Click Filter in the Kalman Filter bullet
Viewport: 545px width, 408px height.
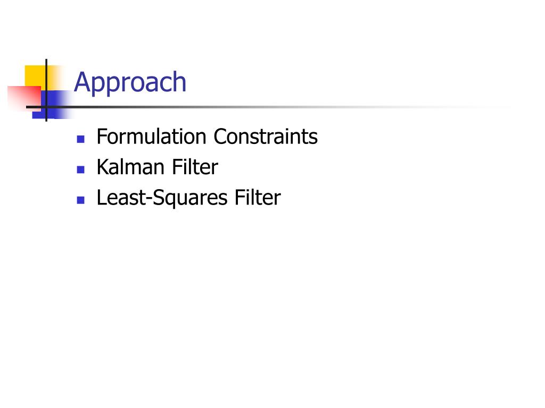click(195, 167)
